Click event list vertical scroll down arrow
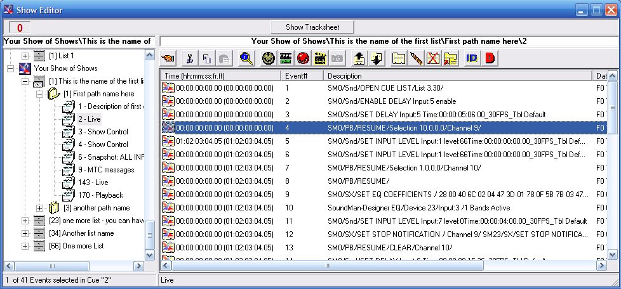The width and height of the screenshot is (621, 289). coord(612,255)
